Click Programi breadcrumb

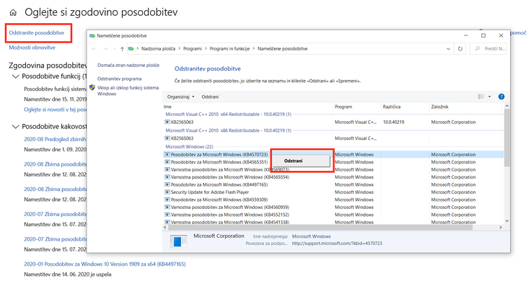click(x=193, y=49)
